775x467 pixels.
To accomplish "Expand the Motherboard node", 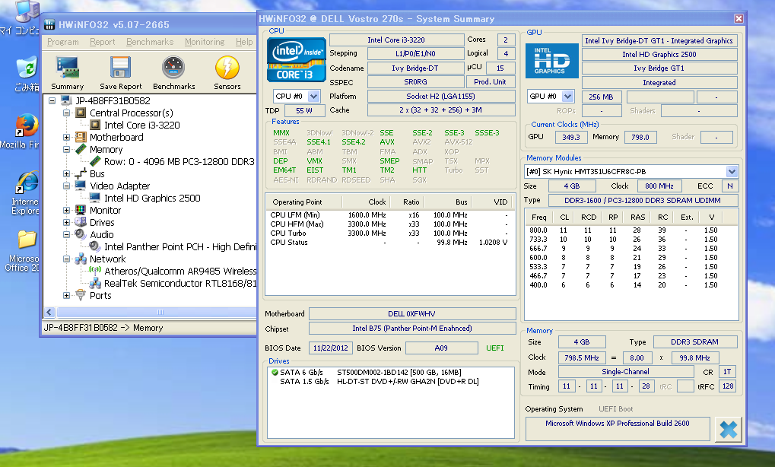I will (x=66, y=137).
